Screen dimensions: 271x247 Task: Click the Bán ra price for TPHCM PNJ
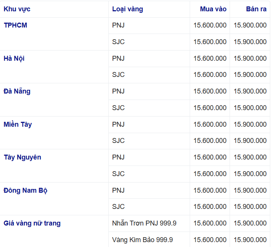(250, 25)
